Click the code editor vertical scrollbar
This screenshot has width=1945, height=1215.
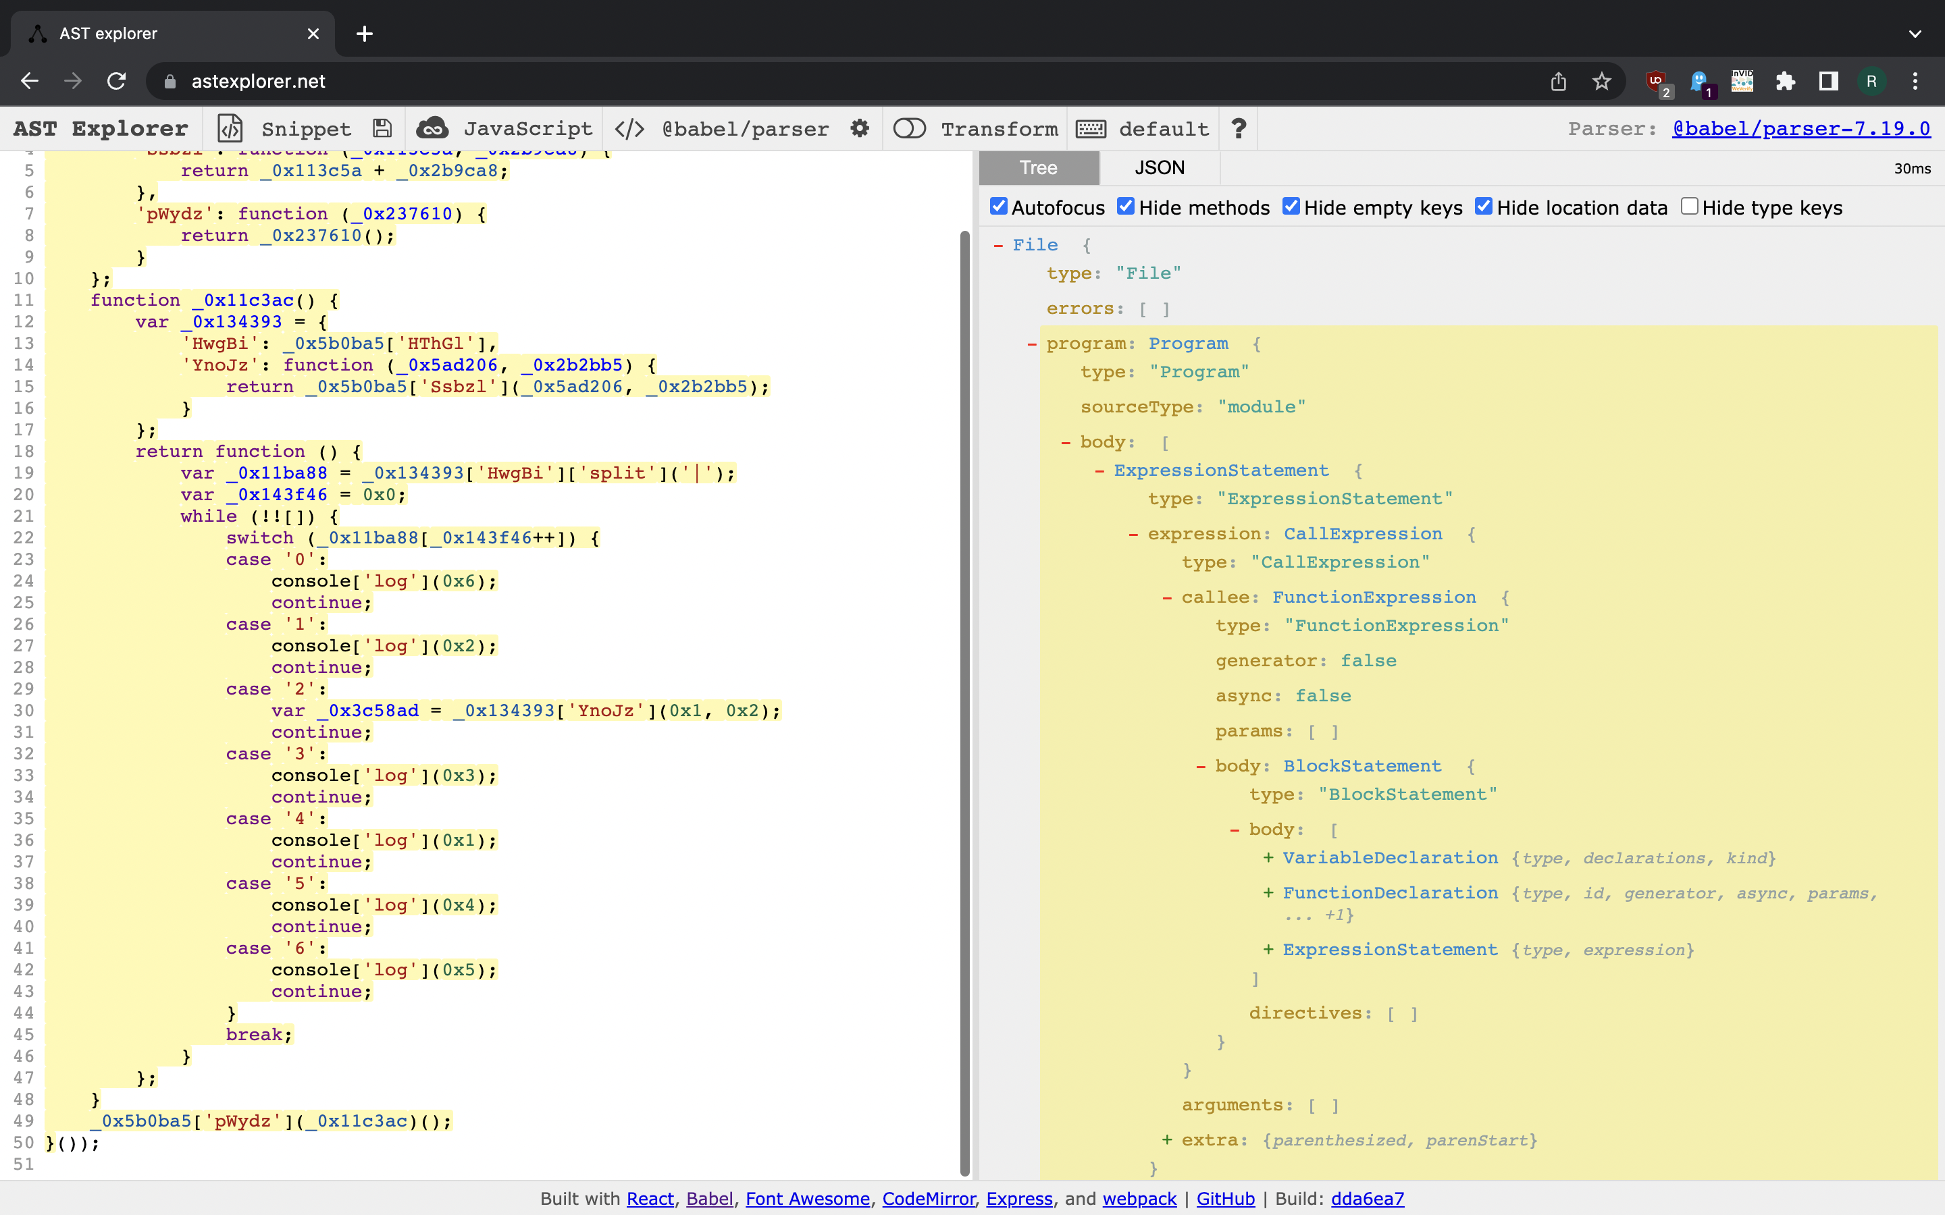[965, 703]
